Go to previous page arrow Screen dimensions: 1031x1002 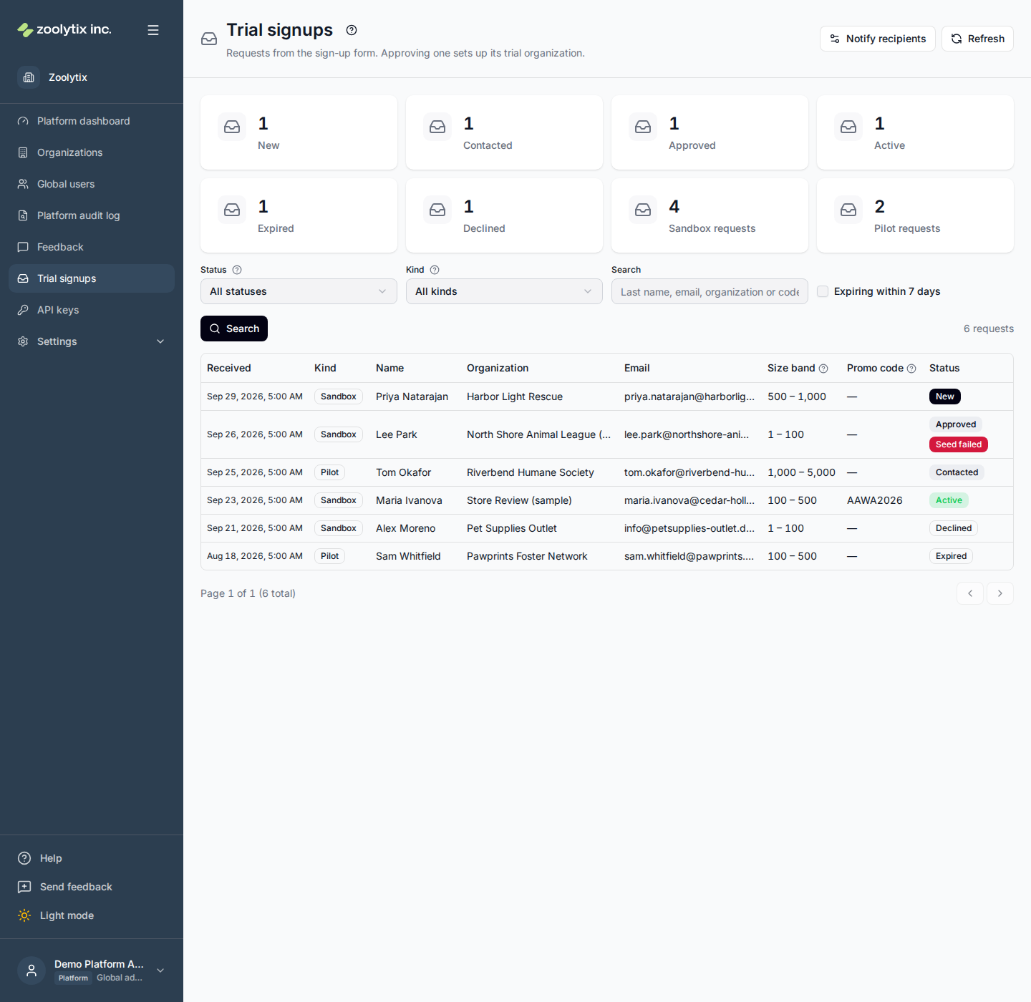pyautogui.click(x=970, y=593)
